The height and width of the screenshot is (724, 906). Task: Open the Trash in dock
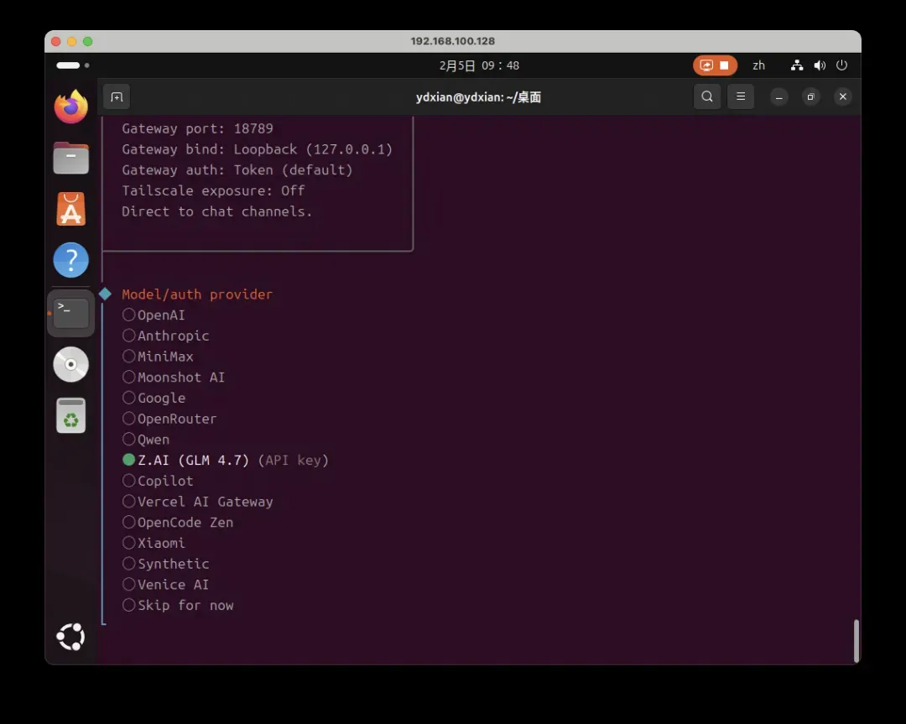[71, 415]
